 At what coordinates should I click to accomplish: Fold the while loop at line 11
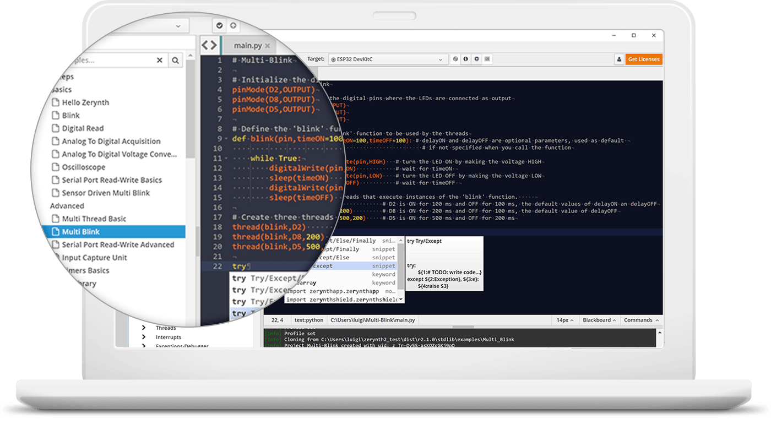click(x=226, y=159)
